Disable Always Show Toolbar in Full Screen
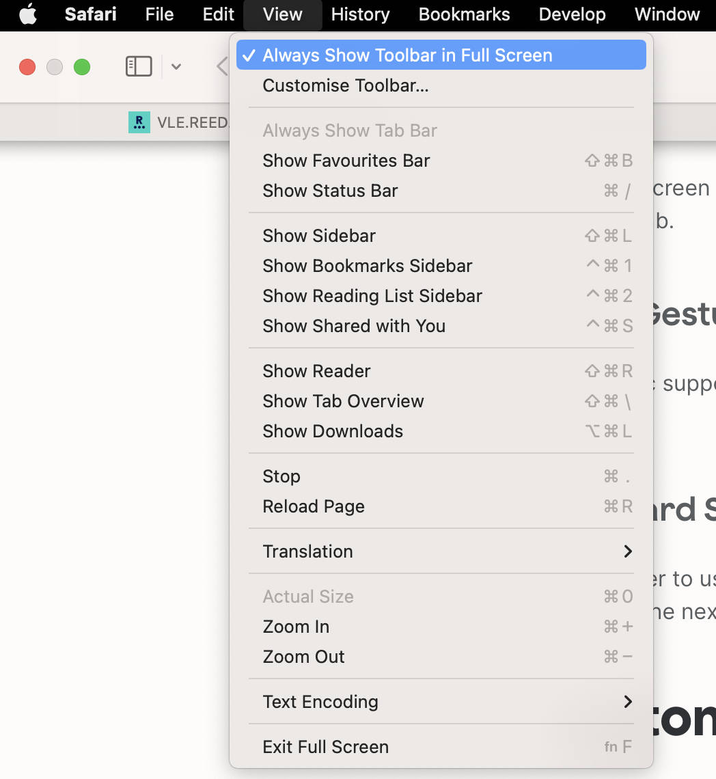Screen dimensions: 716x779 click(x=407, y=55)
